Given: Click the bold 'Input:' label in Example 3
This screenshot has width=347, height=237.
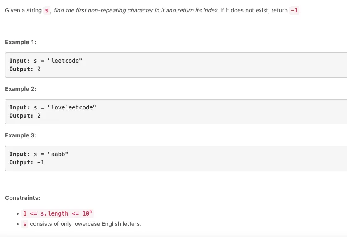Looking at the screenshot, I should tap(19, 154).
